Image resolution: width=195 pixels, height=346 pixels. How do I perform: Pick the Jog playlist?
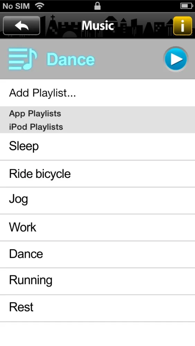tap(97, 201)
